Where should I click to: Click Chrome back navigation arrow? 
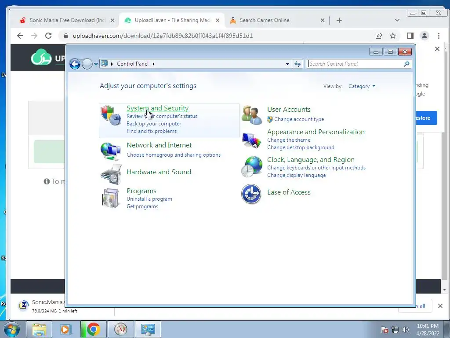(x=20, y=36)
